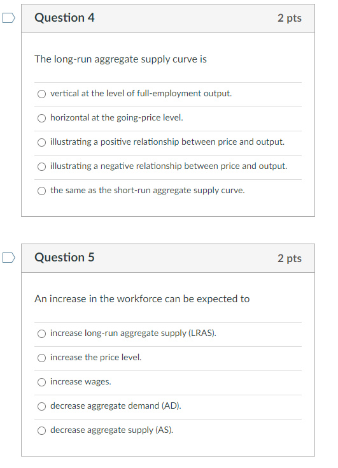Choose 'decrease aggregate supply (AS)' answer
Screen dimensions: 338x468
point(42,430)
